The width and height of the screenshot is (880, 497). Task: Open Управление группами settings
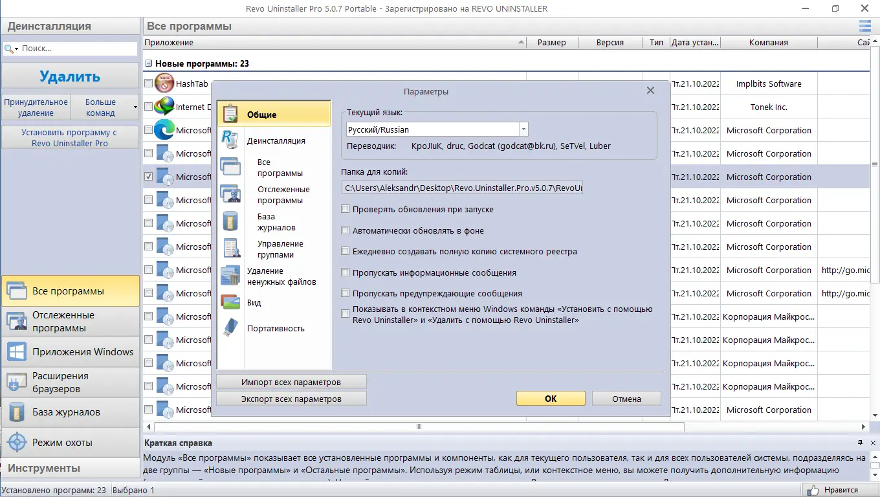click(x=280, y=249)
